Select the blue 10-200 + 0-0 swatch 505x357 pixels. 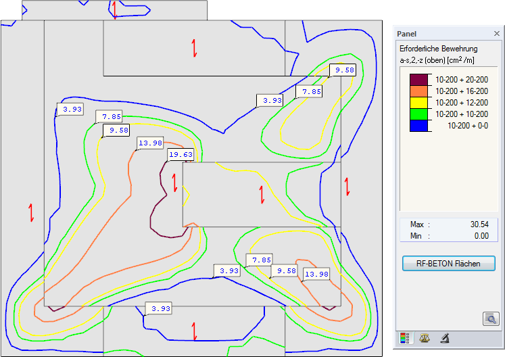[x=418, y=126]
